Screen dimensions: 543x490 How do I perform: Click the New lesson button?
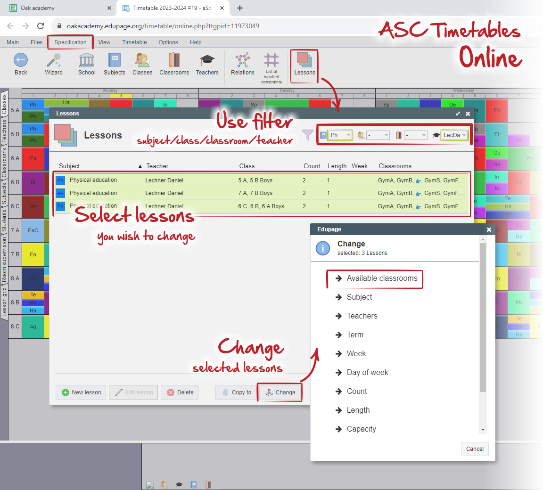[81, 392]
